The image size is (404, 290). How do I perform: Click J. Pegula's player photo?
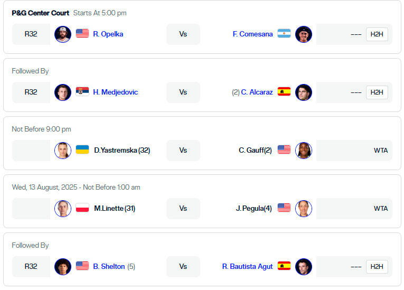[304, 209]
